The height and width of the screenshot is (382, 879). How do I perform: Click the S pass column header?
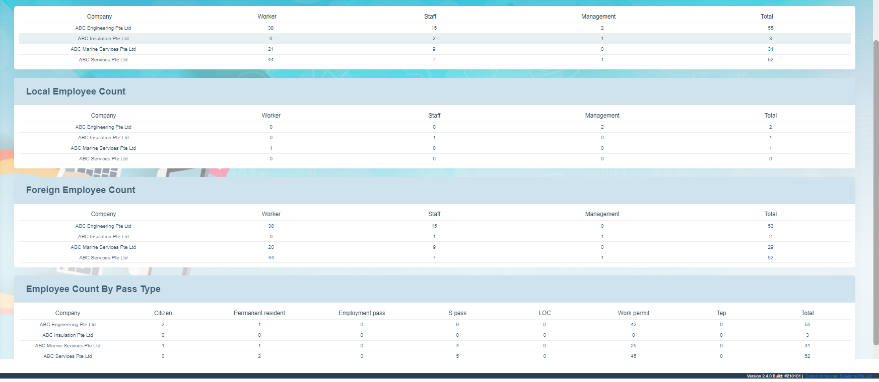[x=457, y=313]
